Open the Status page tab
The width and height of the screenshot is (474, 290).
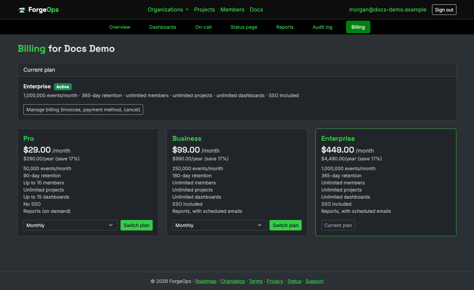pyautogui.click(x=244, y=27)
